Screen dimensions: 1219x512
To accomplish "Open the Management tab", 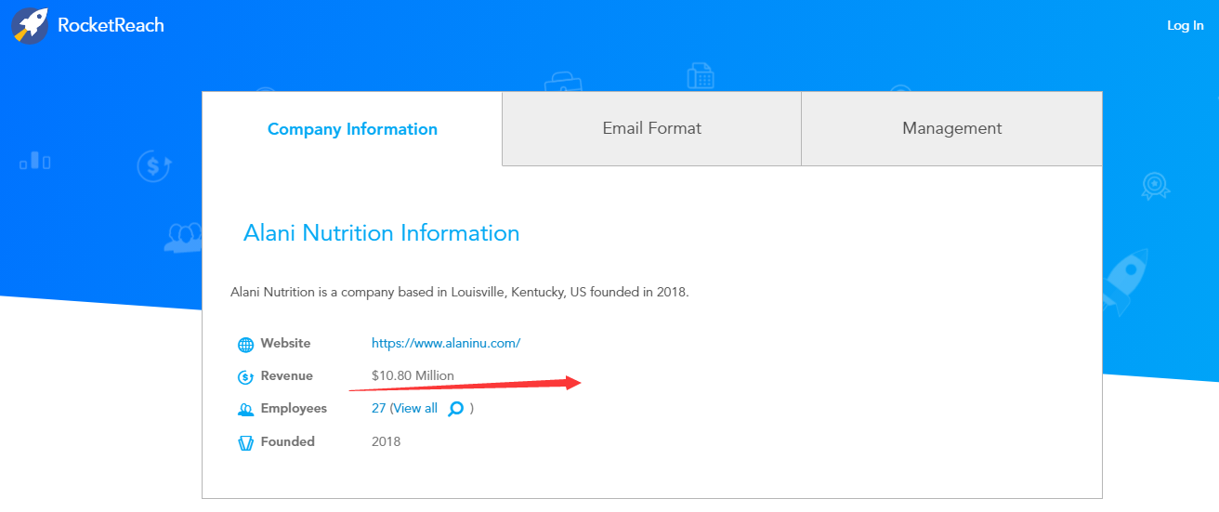I will click(x=952, y=128).
